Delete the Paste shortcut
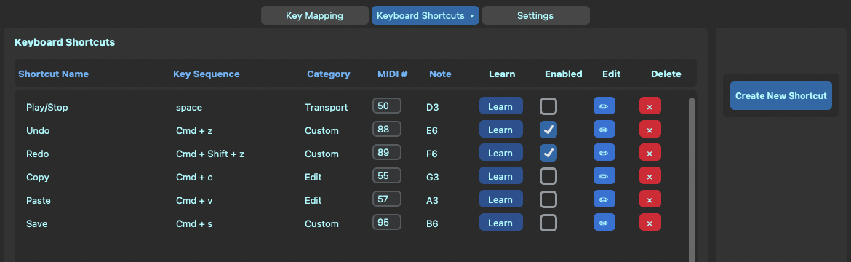 [x=650, y=199]
